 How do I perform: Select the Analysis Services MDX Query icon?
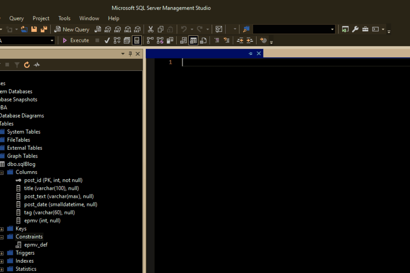point(108,29)
